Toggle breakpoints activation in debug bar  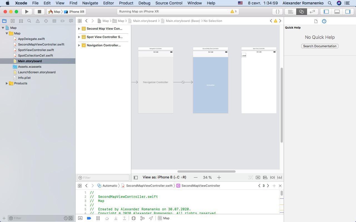(x=89, y=218)
